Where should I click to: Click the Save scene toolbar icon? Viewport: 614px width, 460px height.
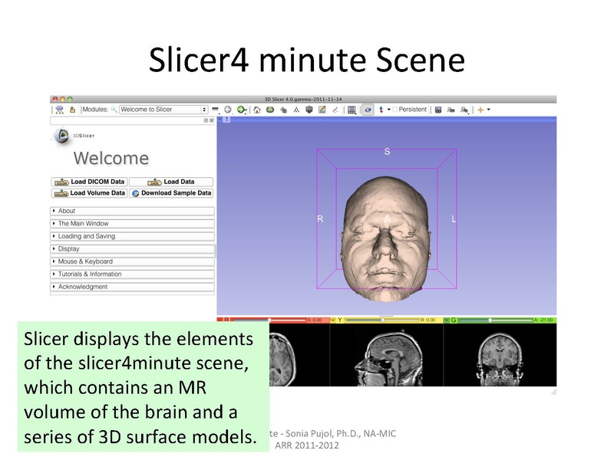coord(72,110)
